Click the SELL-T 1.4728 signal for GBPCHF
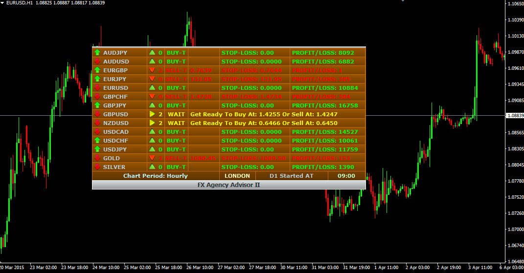 [189, 96]
